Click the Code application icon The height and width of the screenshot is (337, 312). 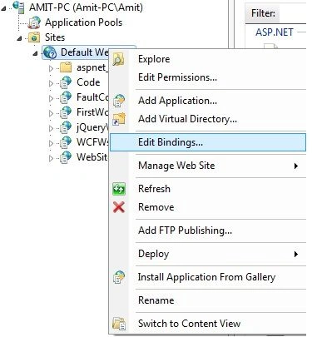(x=66, y=82)
